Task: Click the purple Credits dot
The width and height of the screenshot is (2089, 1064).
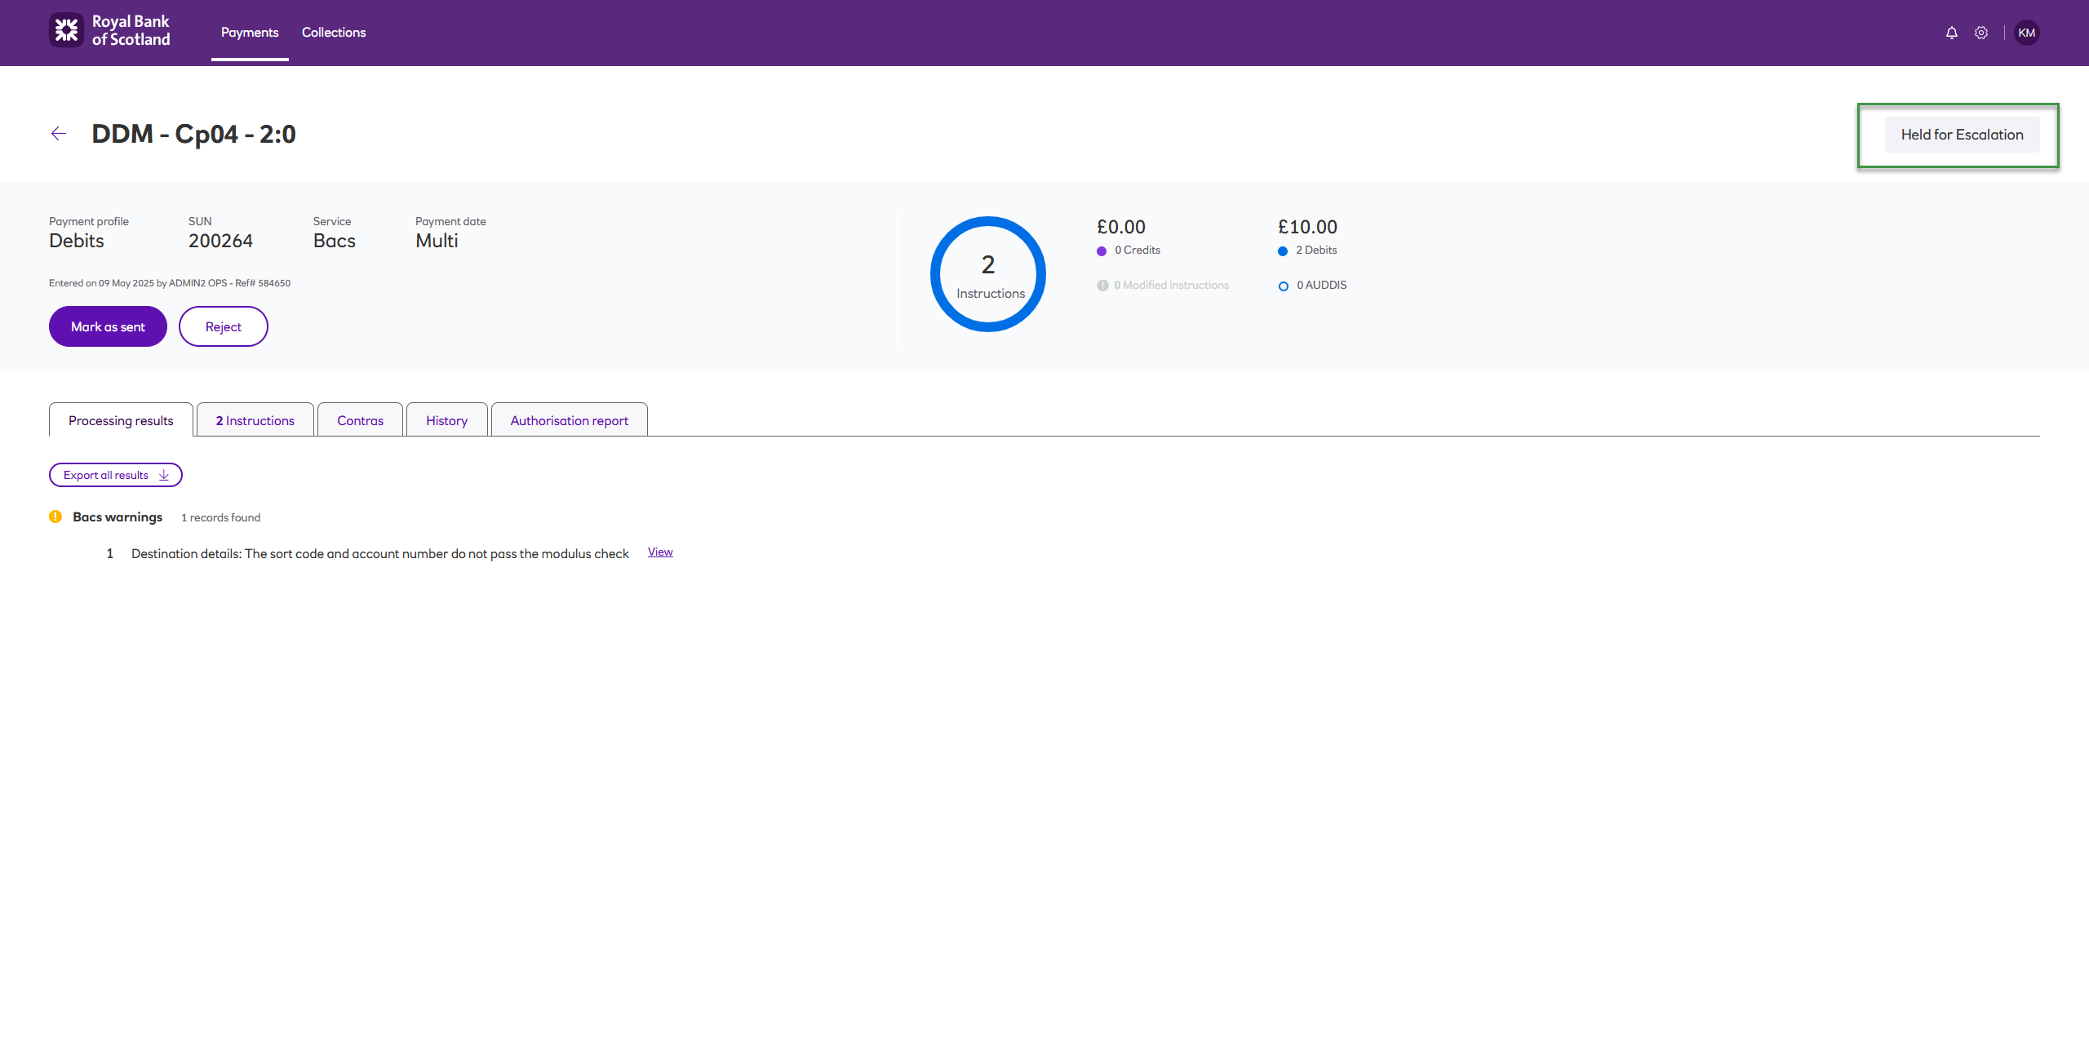Action: tap(1102, 251)
